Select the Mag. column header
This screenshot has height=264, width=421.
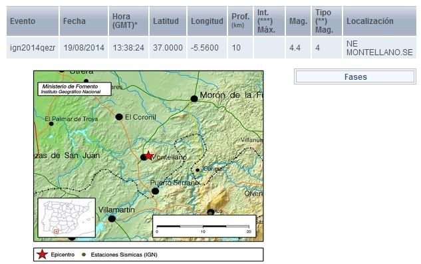point(298,21)
